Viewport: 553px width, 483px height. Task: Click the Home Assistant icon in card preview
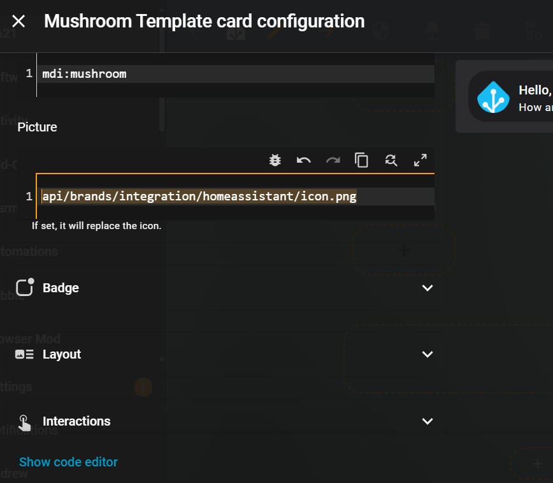click(x=494, y=98)
